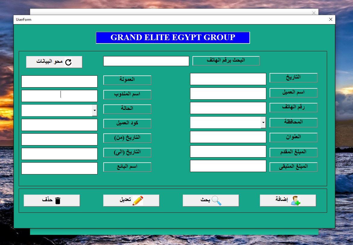Click the magnifying glass icon on بحث button
The height and width of the screenshot is (245, 353).
[216, 200]
